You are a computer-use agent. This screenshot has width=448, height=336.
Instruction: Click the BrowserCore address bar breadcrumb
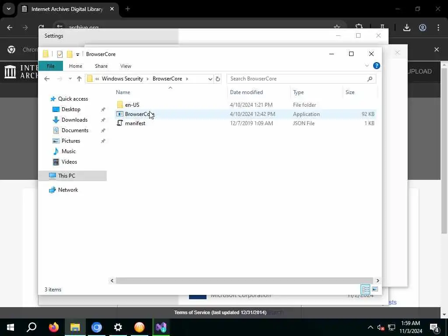(x=167, y=79)
